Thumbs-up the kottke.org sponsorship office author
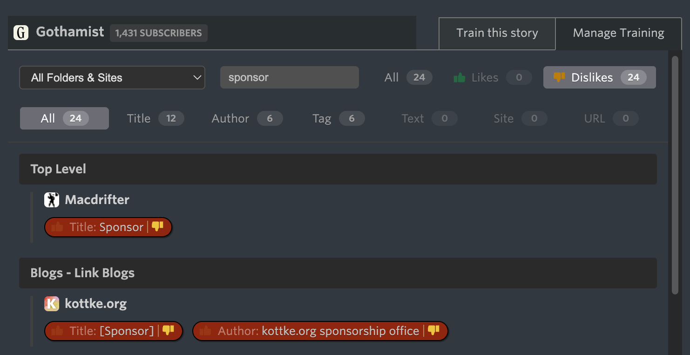The width and height of the screenshot is (690, 355). pos(206,331)
